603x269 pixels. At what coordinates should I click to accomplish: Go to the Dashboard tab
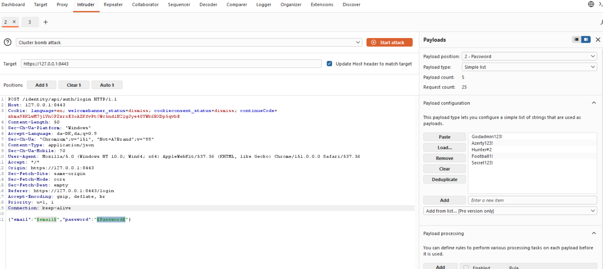13,5
